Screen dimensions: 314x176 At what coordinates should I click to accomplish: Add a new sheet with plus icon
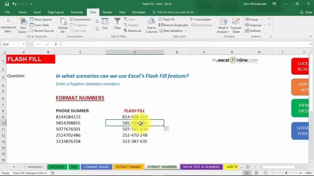point(248,167)
